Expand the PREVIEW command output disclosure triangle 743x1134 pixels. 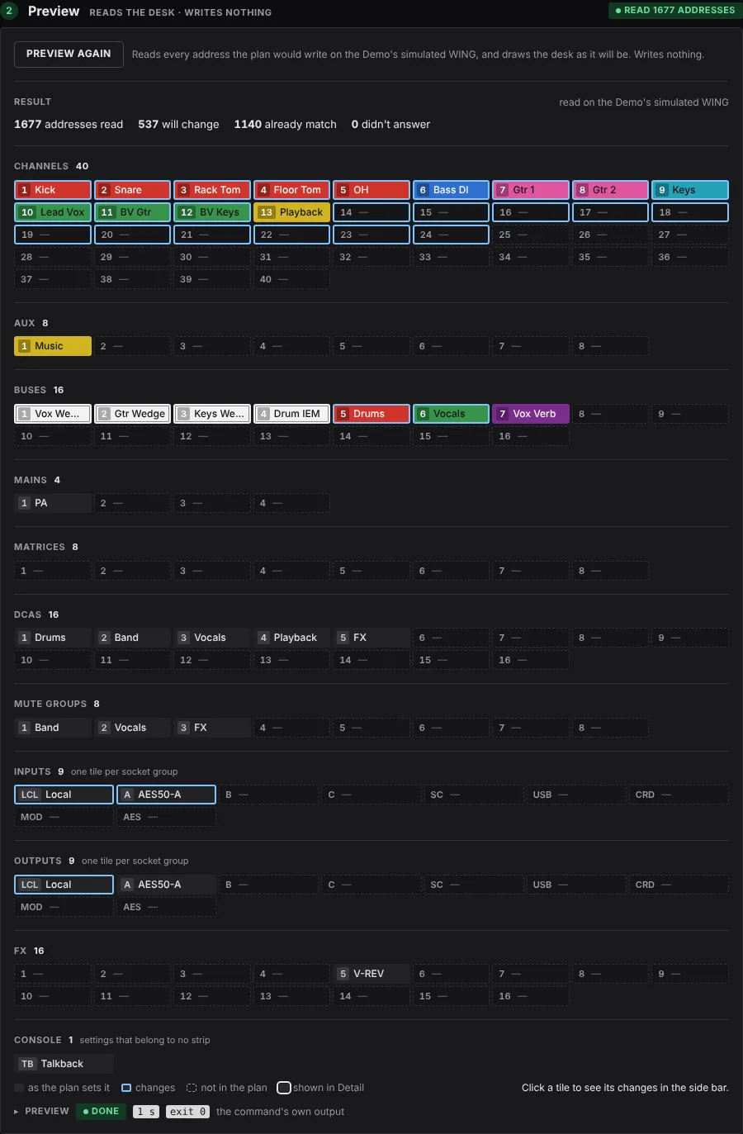17,1112
